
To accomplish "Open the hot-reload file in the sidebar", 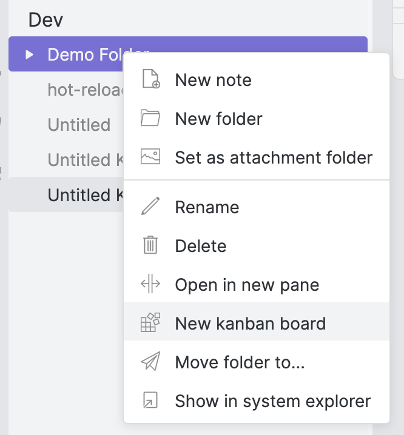I will (85, 90).
